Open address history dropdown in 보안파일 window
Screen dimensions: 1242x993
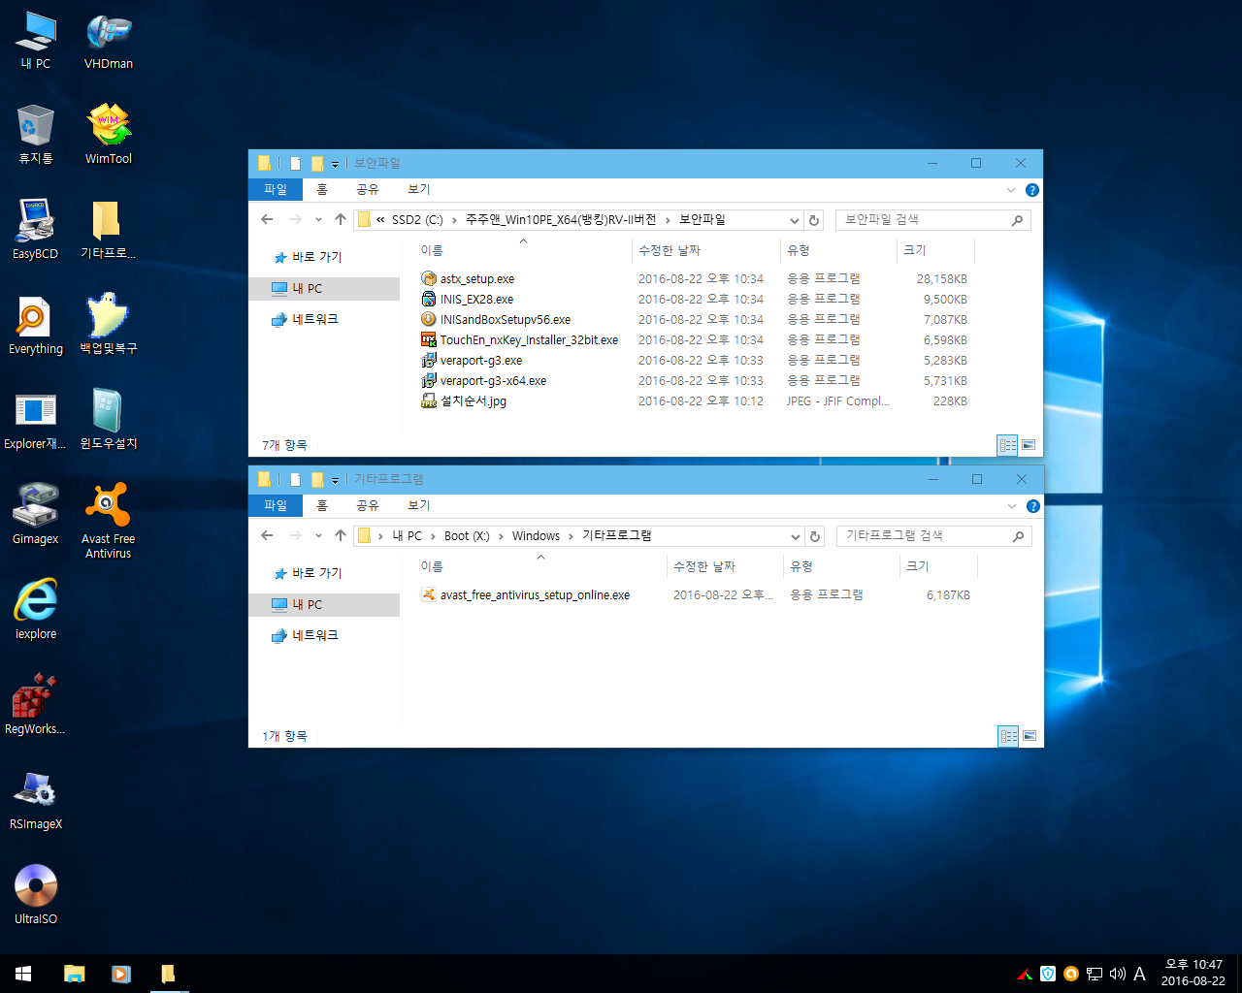(794, 220)
